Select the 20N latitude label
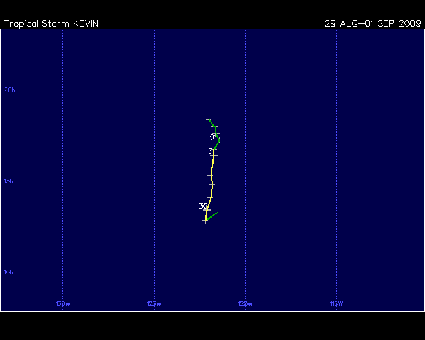 [x=10, y=90]
